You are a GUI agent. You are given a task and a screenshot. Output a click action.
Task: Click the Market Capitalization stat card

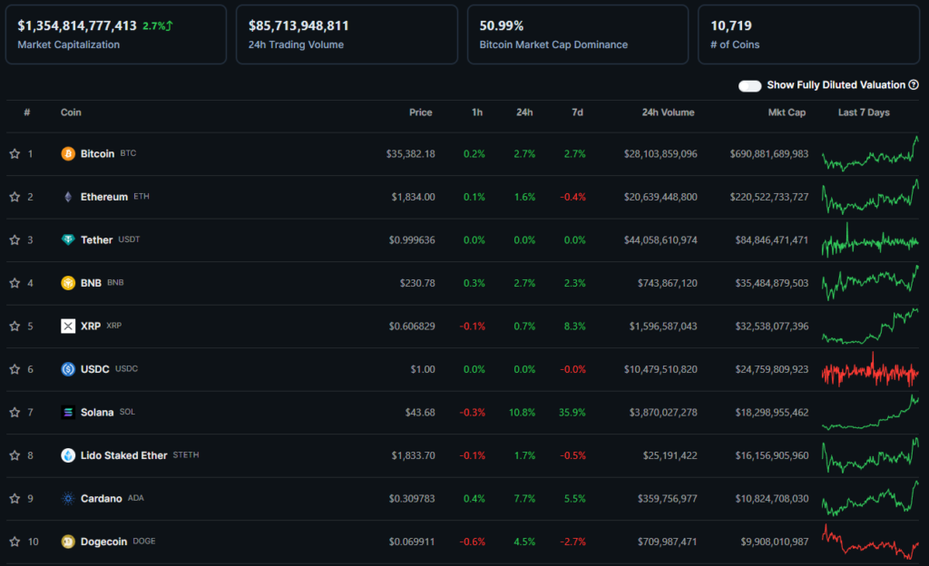(116, 34)
